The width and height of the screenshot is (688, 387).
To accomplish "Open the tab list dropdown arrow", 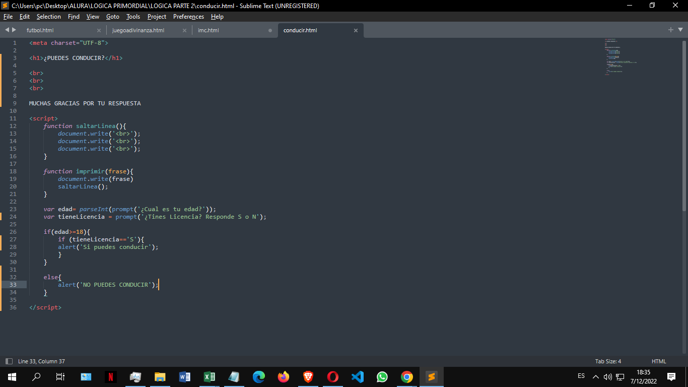I will pyautogui.click(x=679, y=30).
